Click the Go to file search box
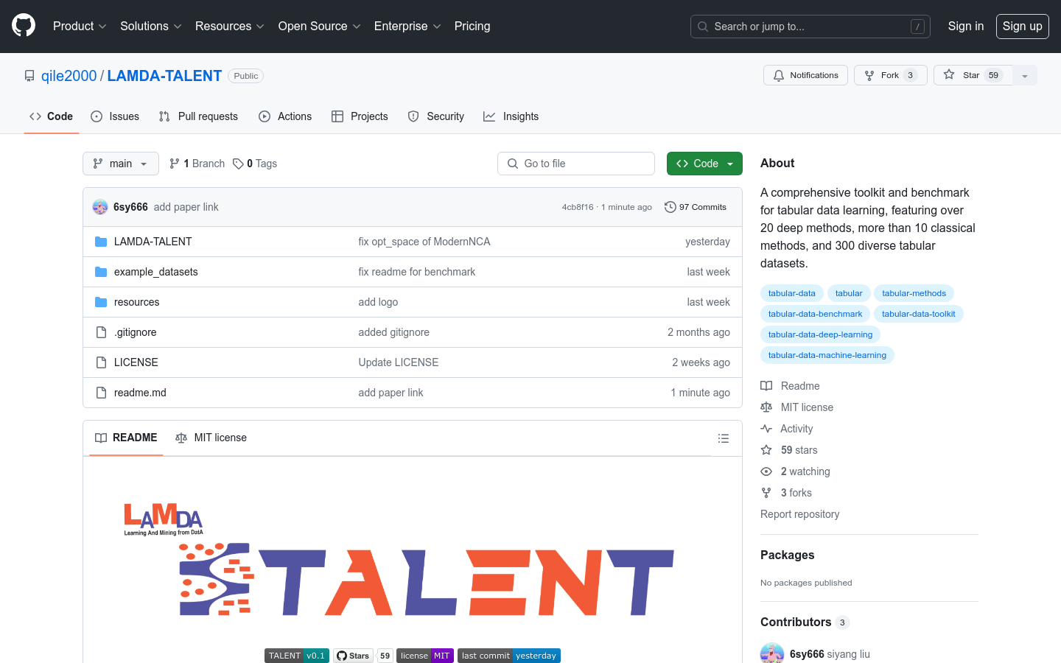 point(576,164)
